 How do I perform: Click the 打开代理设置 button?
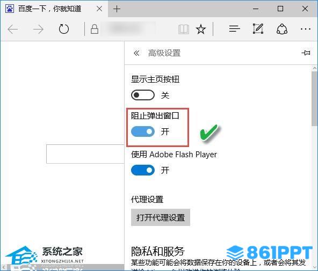pos(161,217)
